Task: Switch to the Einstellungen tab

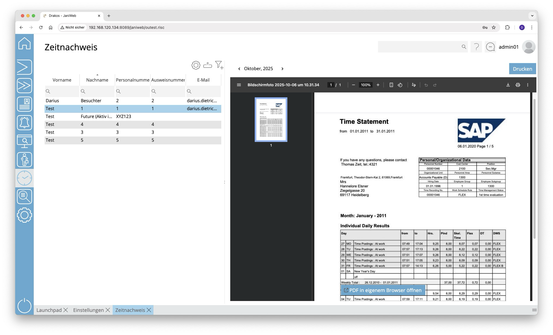Action: (88, 310)
